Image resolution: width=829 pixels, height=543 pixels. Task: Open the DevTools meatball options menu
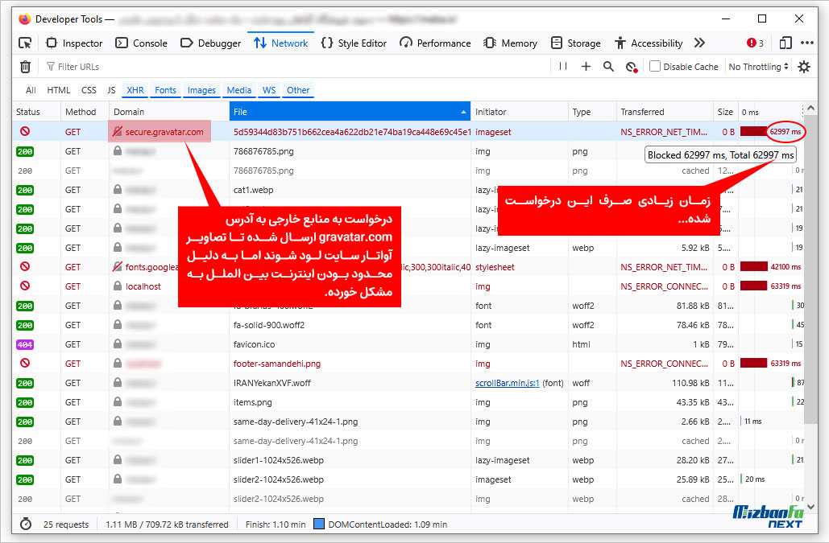coord(807,43)
